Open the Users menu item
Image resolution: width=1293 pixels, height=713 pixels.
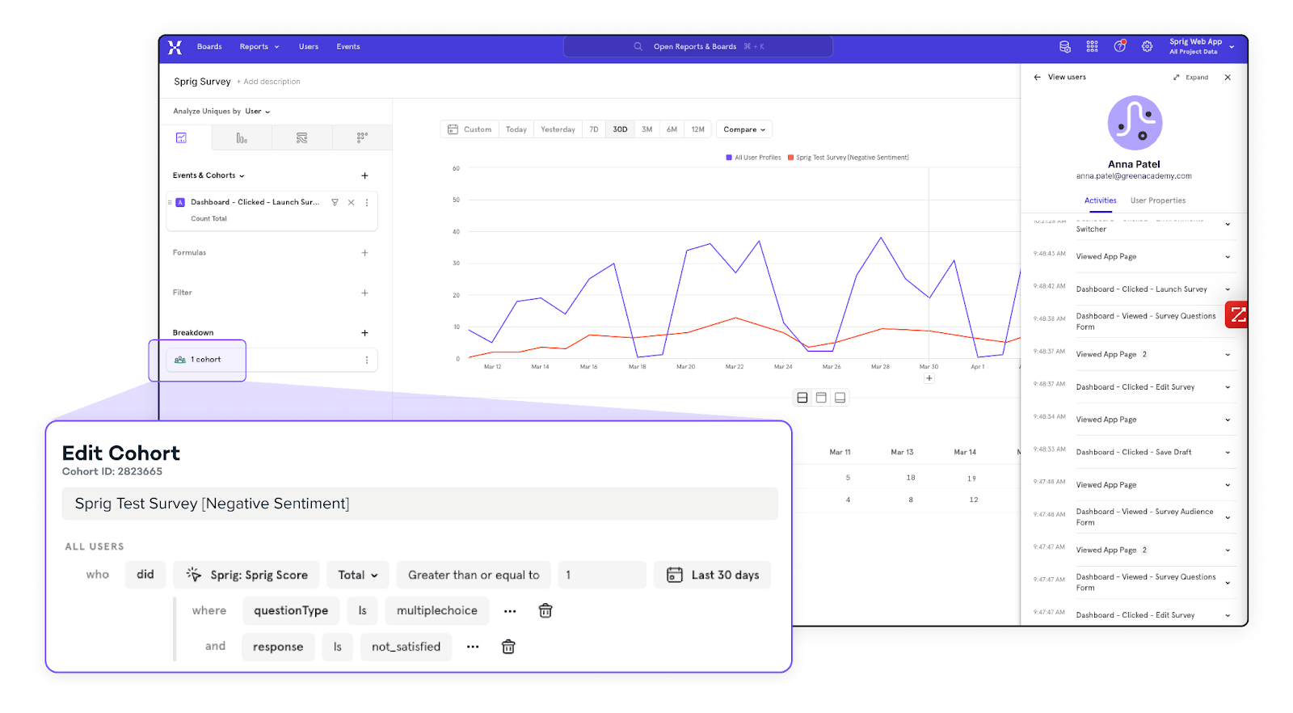(x=309, y=47)
